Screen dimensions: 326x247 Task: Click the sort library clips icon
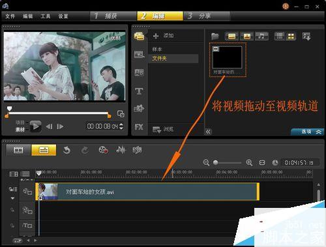(306, 36)
